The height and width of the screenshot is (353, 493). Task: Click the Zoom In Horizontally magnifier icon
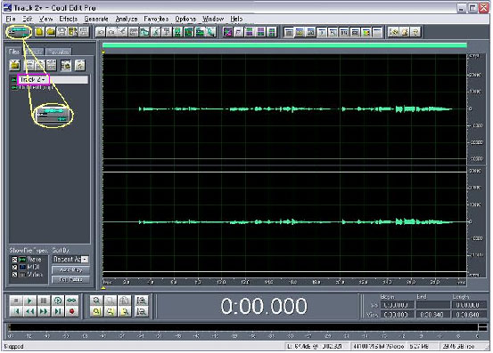point(96,301)
